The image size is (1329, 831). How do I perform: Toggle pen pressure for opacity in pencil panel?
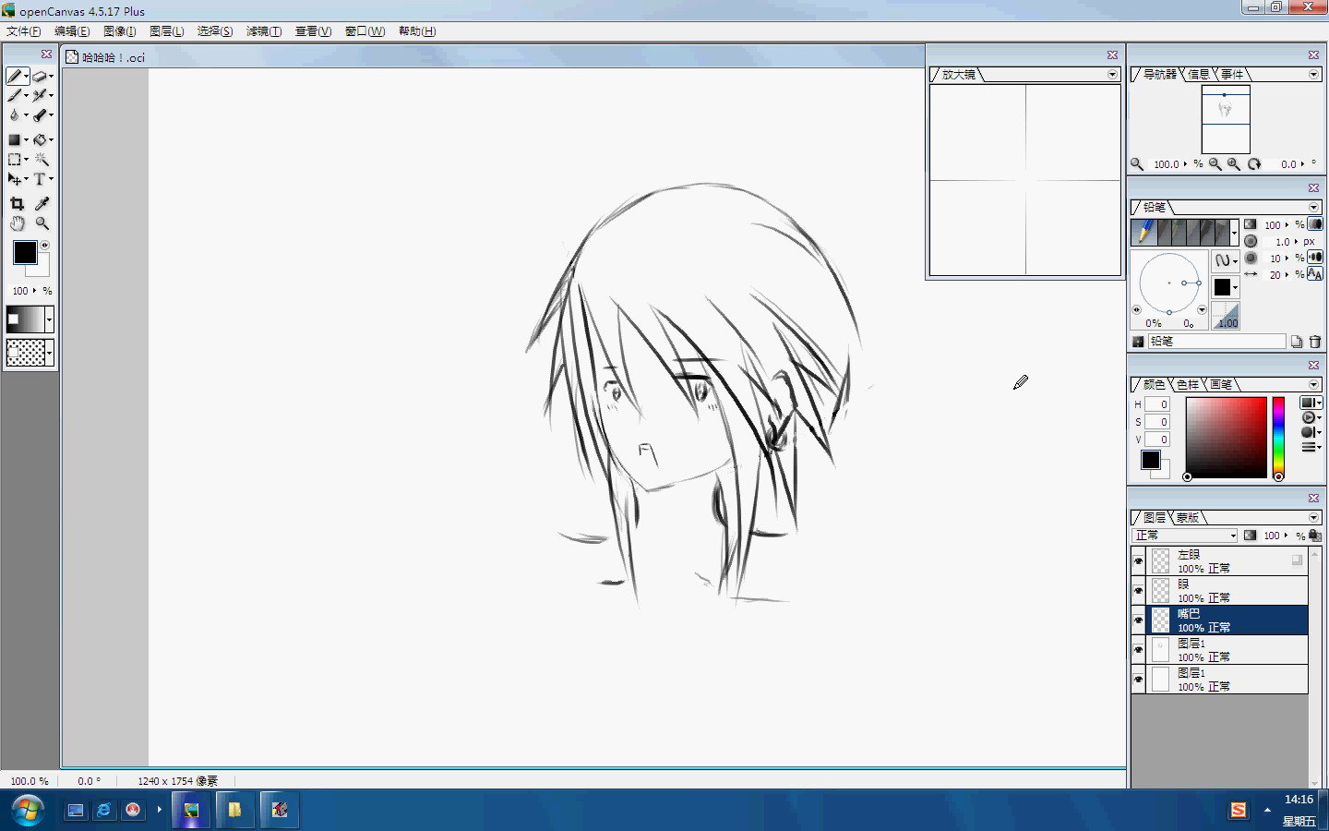tap(1316, 224)
